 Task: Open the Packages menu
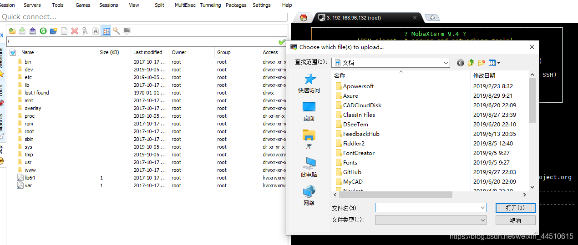(x=236, y=5)
